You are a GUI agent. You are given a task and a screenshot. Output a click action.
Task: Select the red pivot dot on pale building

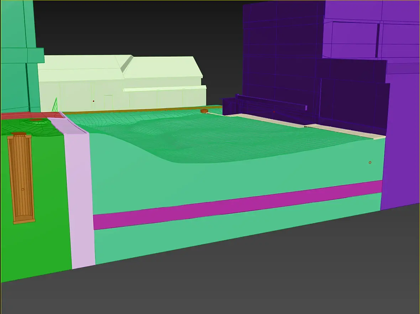(94, 101)
